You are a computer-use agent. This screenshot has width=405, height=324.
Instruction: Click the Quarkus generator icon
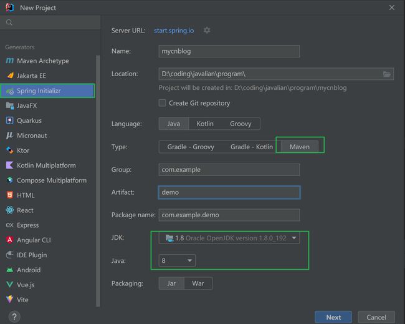point(9,120)
